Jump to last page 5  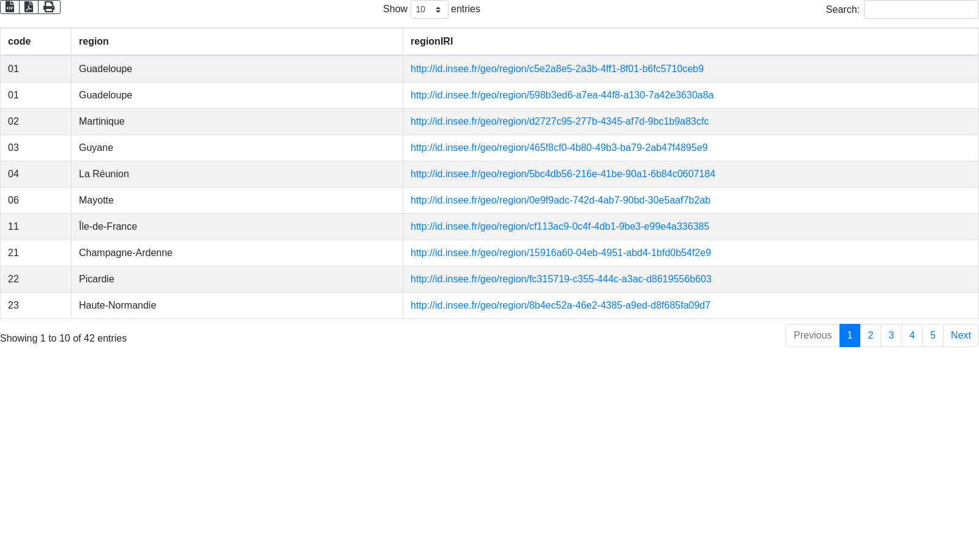click(932, 335)
